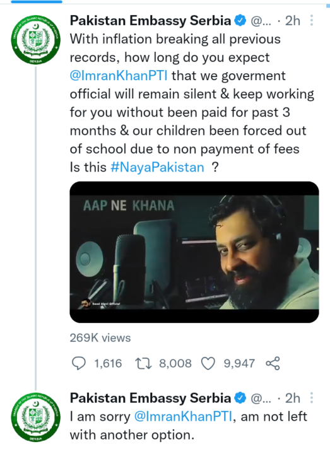Viewport: 330px width, 454px height.
Task: Open the second tweet's three-dot menu
Action: pos(312,398)
